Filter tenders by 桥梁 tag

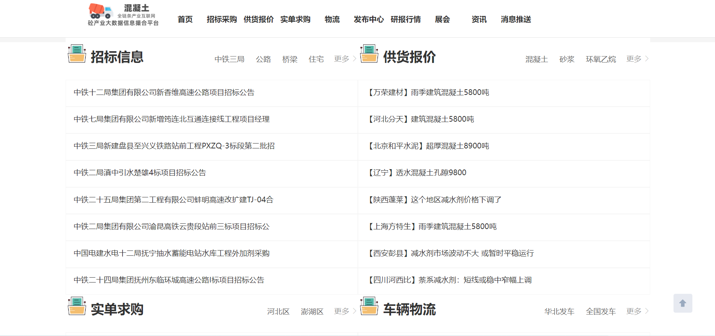pos(290,59)
